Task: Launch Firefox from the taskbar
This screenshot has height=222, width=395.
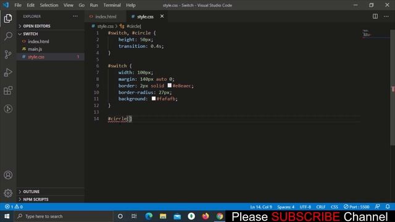Action: tap(206, 216)
